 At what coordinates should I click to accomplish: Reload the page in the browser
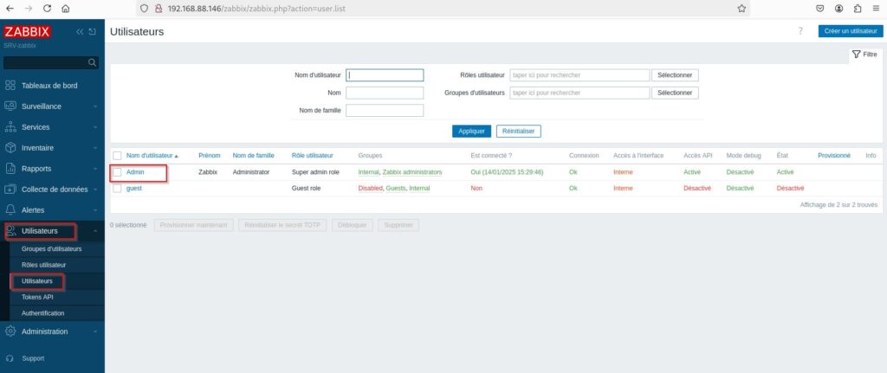pos(47,9)
